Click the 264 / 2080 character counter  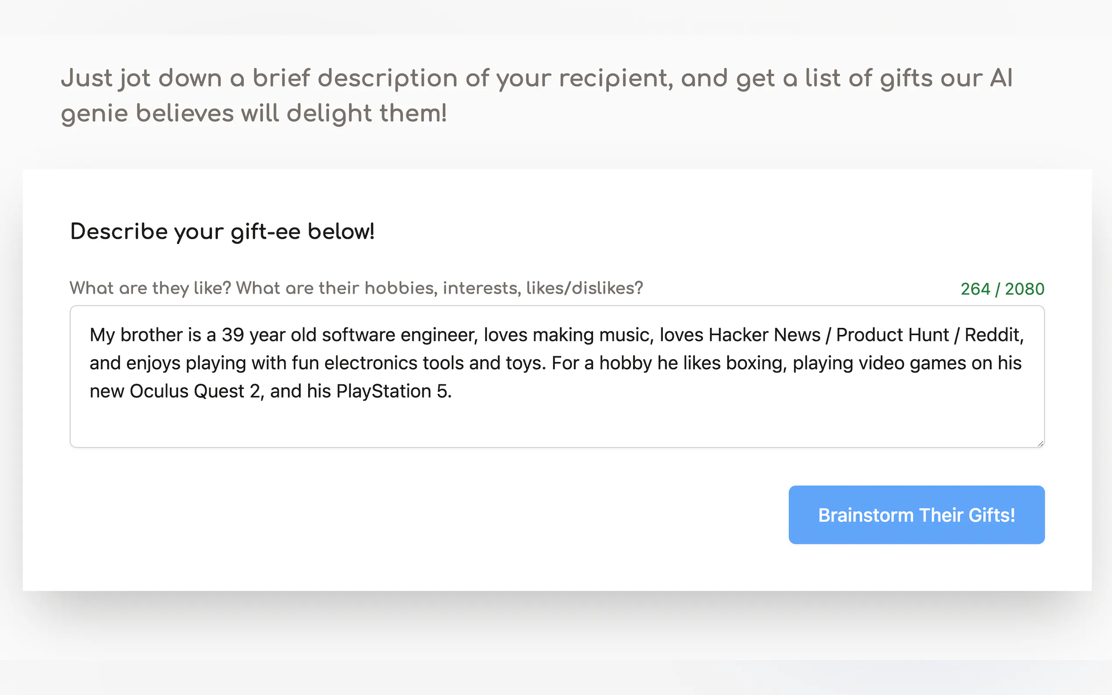[1002, 289]
